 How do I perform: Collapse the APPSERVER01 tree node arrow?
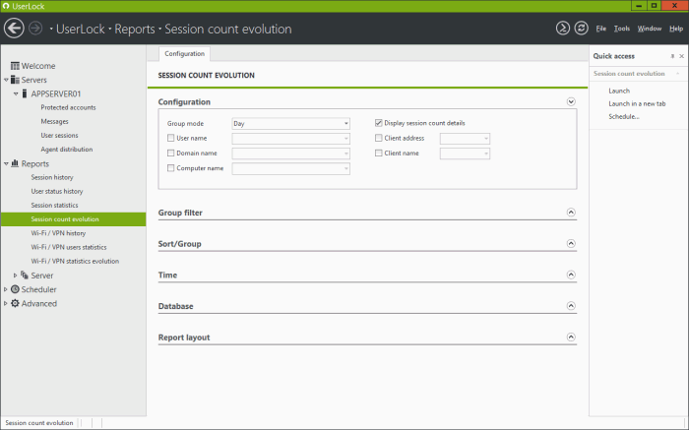pyautogui.click(x=16, y=94)
